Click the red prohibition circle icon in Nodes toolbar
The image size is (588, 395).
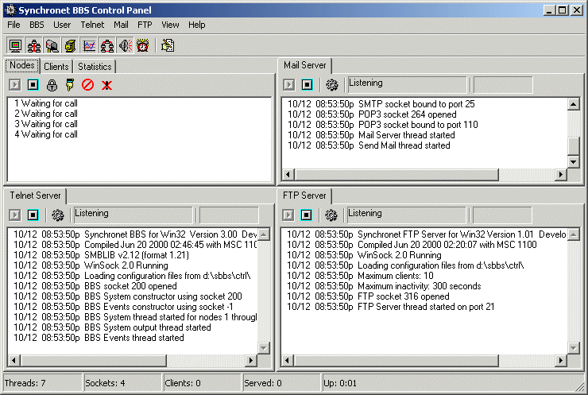point(87,85)
